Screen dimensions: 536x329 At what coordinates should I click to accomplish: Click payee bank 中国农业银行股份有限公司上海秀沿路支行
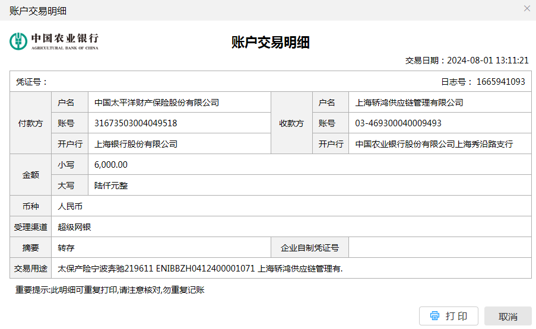[434, 144]
